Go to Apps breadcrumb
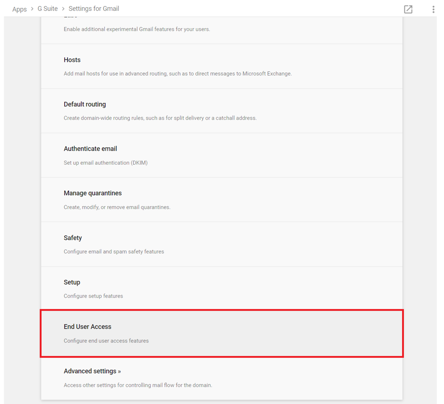444x404 pixels. tap(20, 9)
